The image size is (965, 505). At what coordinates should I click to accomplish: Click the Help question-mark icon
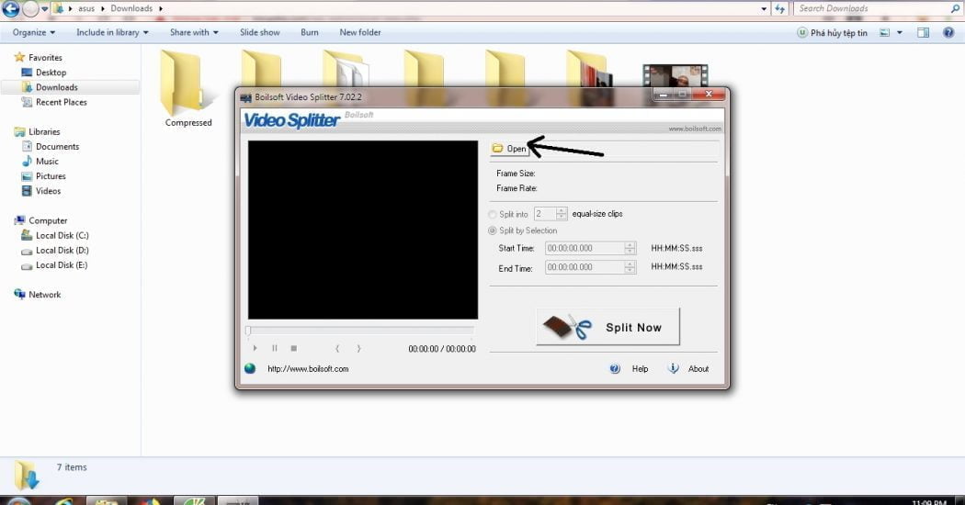tap(615, 368)
